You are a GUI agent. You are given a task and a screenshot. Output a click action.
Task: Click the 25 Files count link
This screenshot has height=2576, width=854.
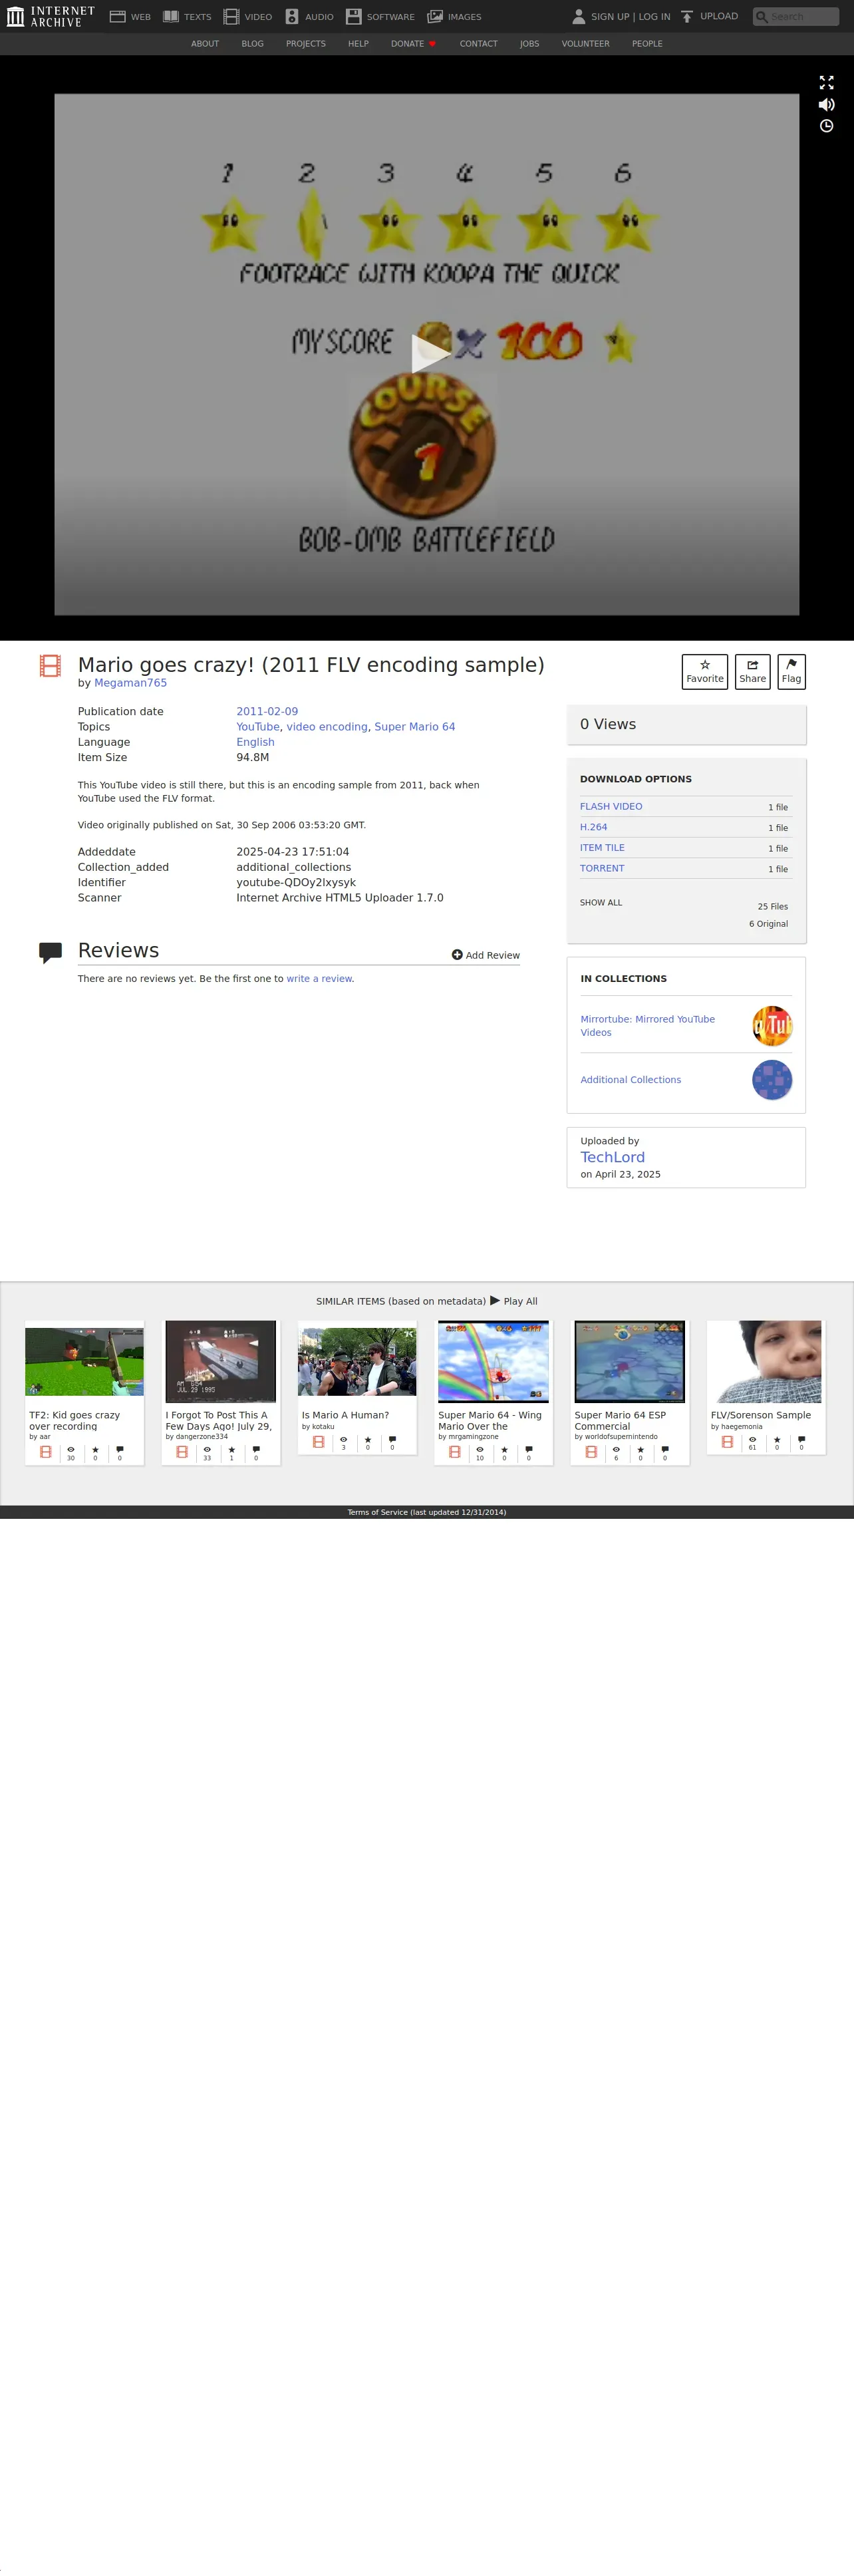(772, 907)
